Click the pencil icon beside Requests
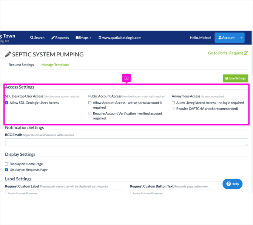Image resolution: width=253 pixels, height=225 pixels. [53, 38]
